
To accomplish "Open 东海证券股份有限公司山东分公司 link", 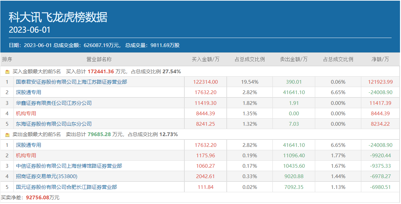I will pos(53,124).
